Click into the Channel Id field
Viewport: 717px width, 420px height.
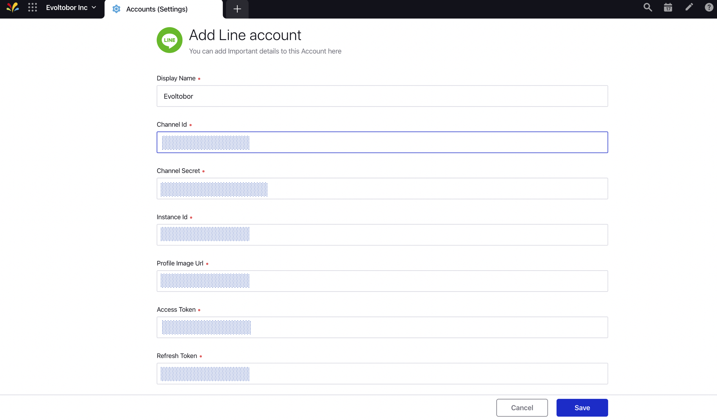(382, 142)
